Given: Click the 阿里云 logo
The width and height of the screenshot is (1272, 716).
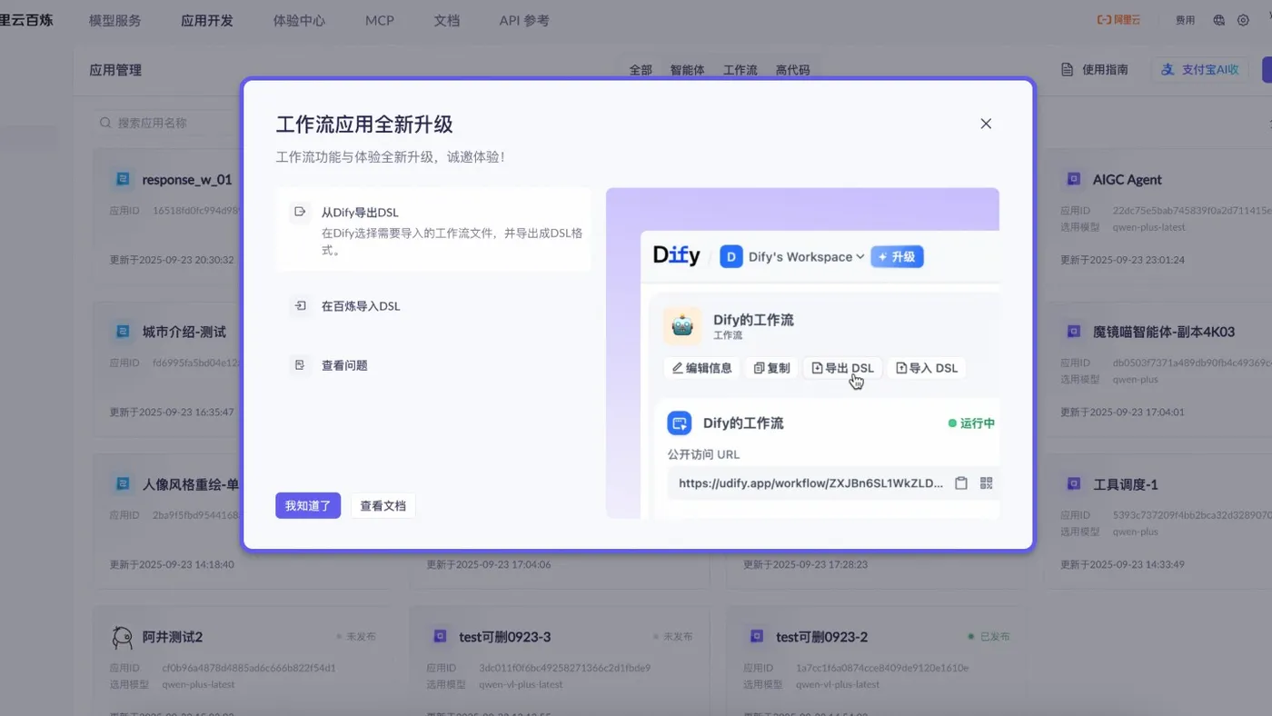Looking at the screenshot, I should tap(1118, 20).
